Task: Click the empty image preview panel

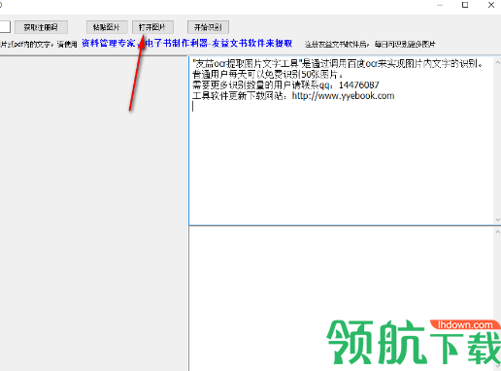Action: 93,214
